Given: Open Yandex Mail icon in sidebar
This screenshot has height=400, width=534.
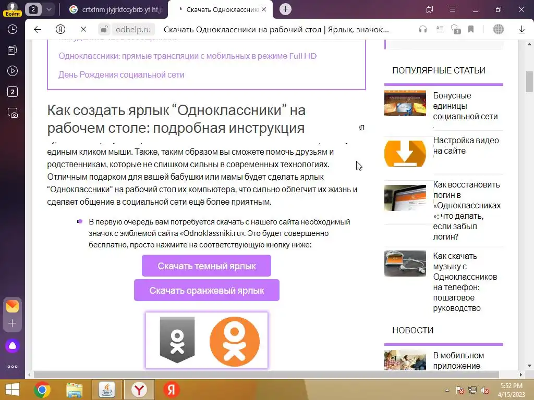Looking at the screenshot, I should [x=13, y=306].
